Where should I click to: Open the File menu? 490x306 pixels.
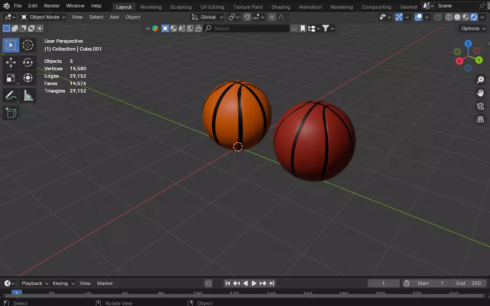click(18, 6)
